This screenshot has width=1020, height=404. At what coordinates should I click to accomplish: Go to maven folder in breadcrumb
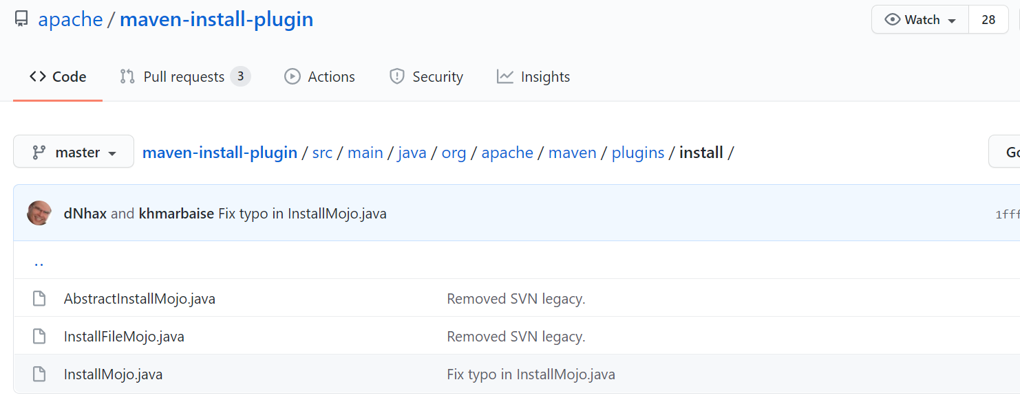(x=573, y=153)
